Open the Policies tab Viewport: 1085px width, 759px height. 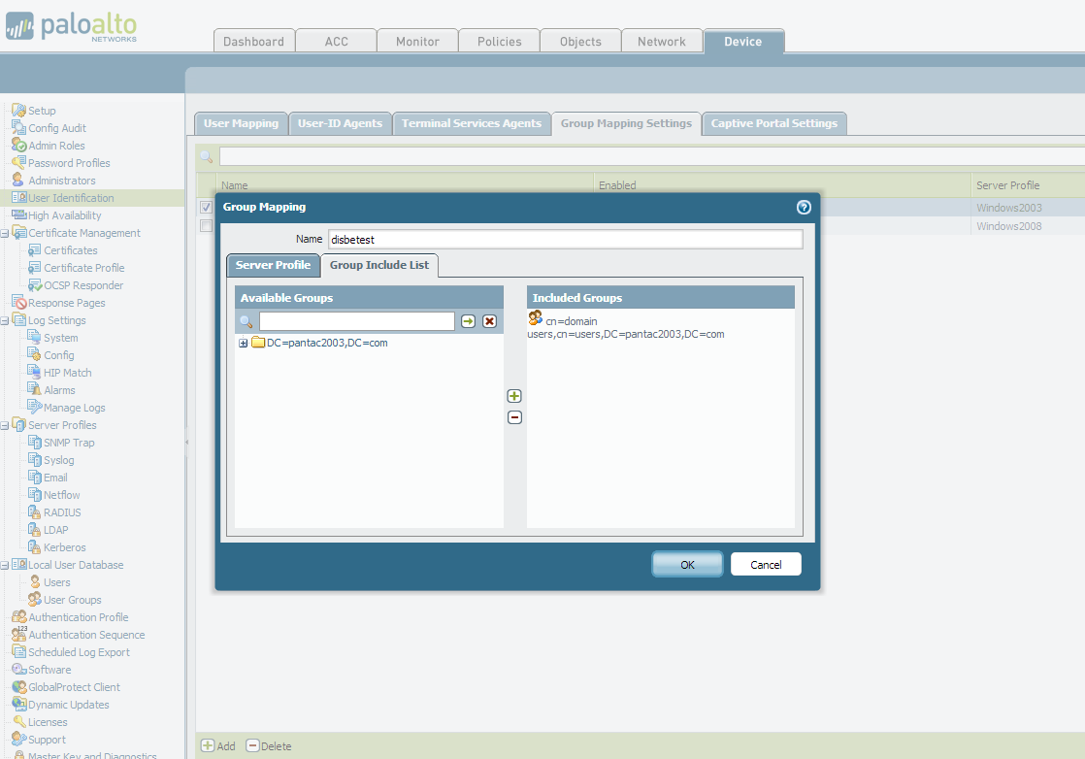click(x=499, y=41)
